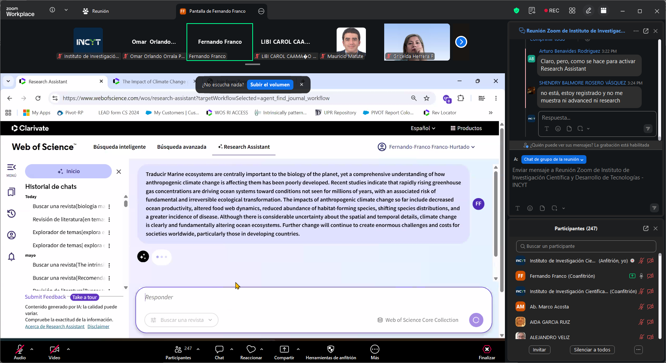This screenshot has width=666, height=363.
Task: Open the 'Take a tour' button
Action: (84, 297)
